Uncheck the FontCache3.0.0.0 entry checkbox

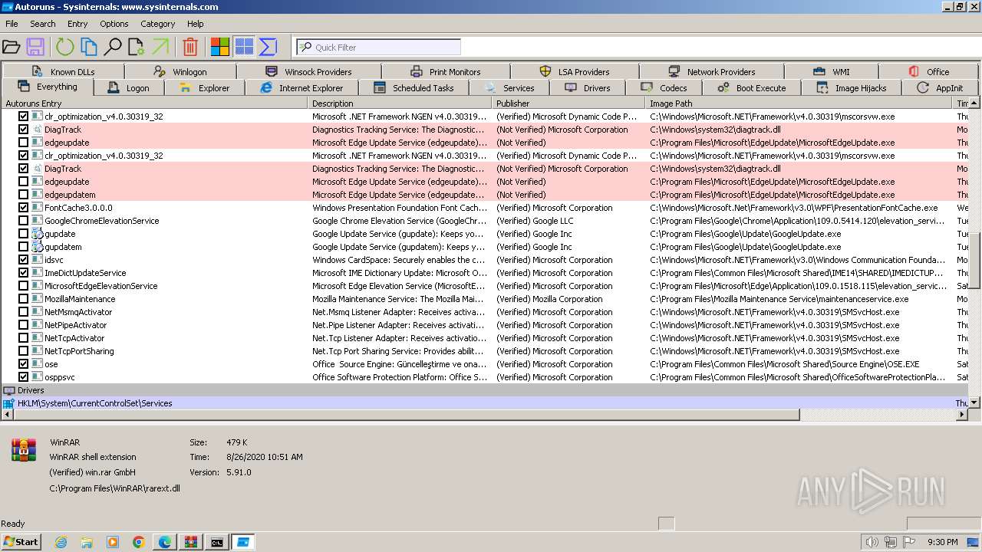point(23,208)
